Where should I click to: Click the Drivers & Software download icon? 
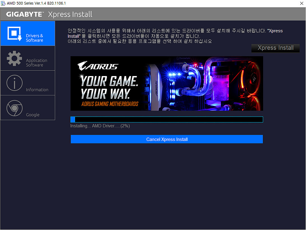click(15, 33)
